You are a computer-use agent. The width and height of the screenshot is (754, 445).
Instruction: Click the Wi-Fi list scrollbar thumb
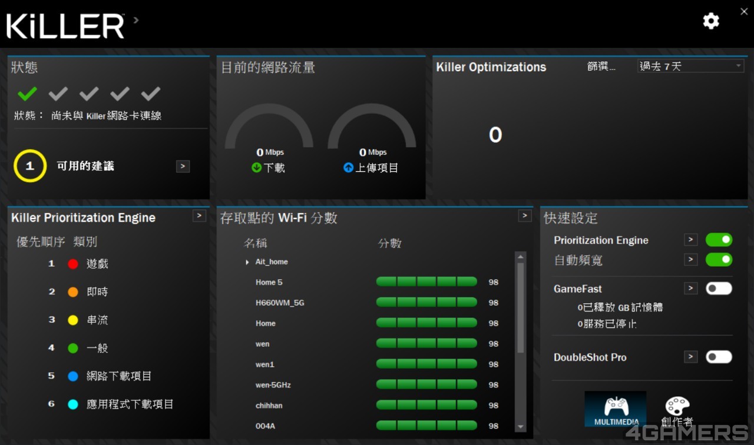(x=520, y=308)
